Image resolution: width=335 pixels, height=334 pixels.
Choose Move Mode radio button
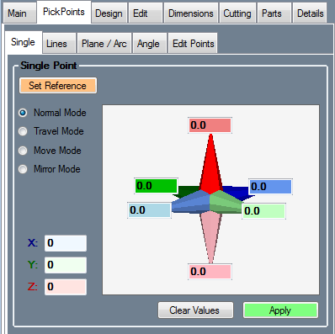point(23,151)
